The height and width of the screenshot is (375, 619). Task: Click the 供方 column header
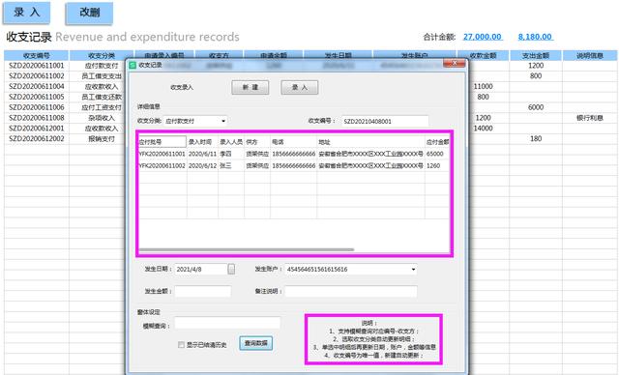coord(257,141)
